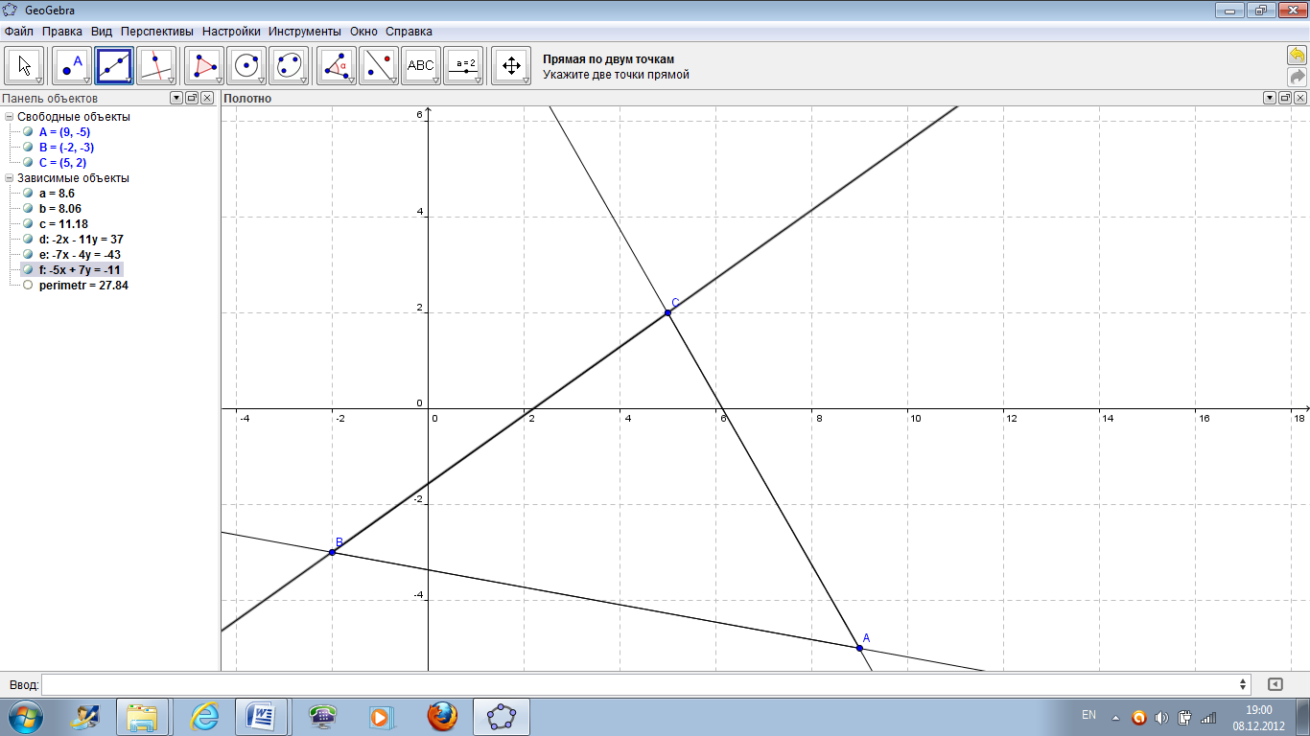Detach the Полотно view into window
Image resolution: width=1310 pixels, height=736 pixels.
point(1285,98)
